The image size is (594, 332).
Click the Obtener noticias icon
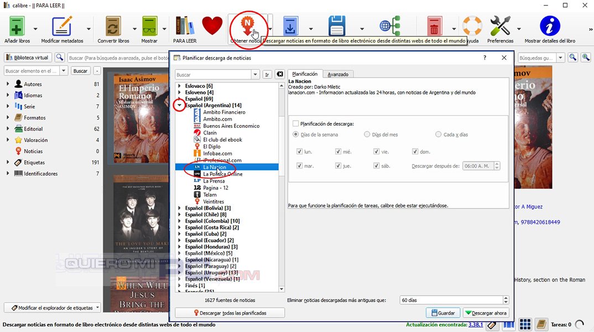[247, 26]
